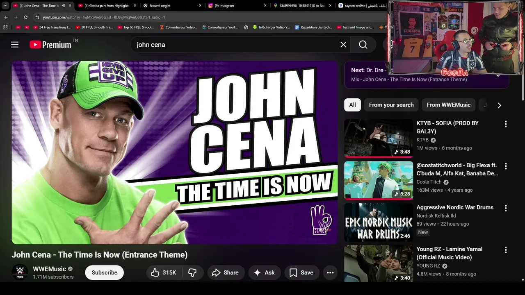This screenshot has width=525, height=295.
Task: Clear the john cena search text
Action: pyautogui.click(x=343, y=45)
